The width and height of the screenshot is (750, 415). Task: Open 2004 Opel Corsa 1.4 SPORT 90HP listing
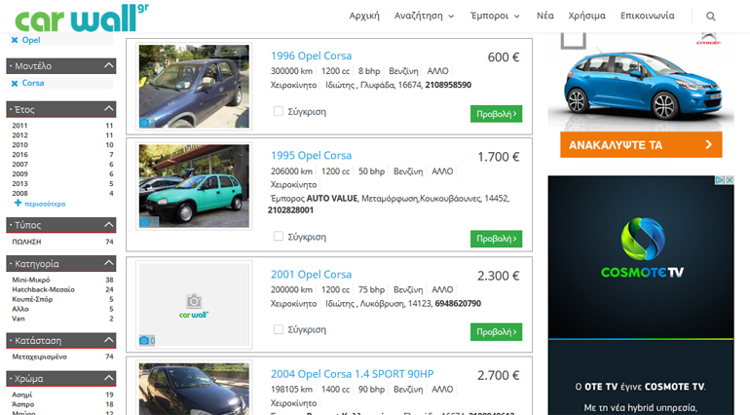[x=352, y=374]
